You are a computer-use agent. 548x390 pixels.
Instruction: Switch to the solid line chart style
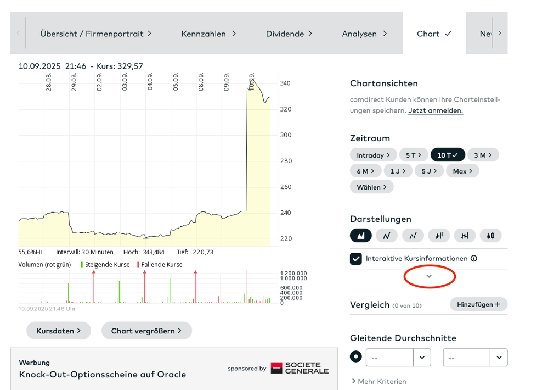click(387, 236)
